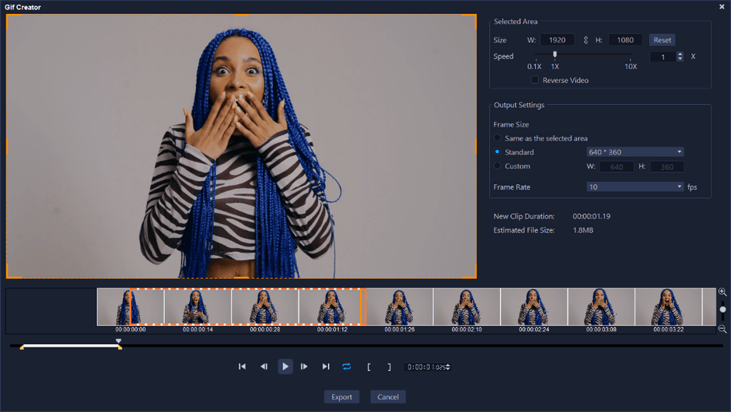The width and height of the screenshot is (731, 412).
Task: Select 'Same as the selected area' option
Action: point(498,138)
